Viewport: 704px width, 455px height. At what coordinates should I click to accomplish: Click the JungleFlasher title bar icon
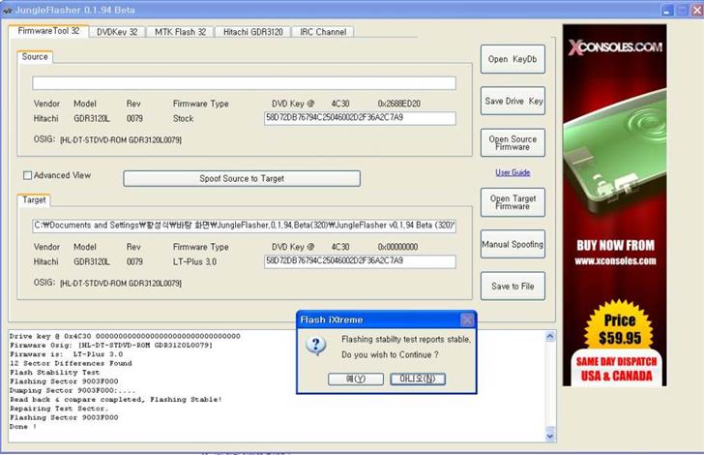click(7, 10)
